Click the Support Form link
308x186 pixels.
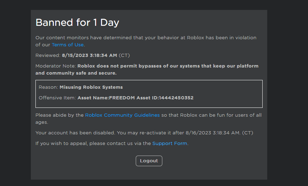[x=170, y=143]
